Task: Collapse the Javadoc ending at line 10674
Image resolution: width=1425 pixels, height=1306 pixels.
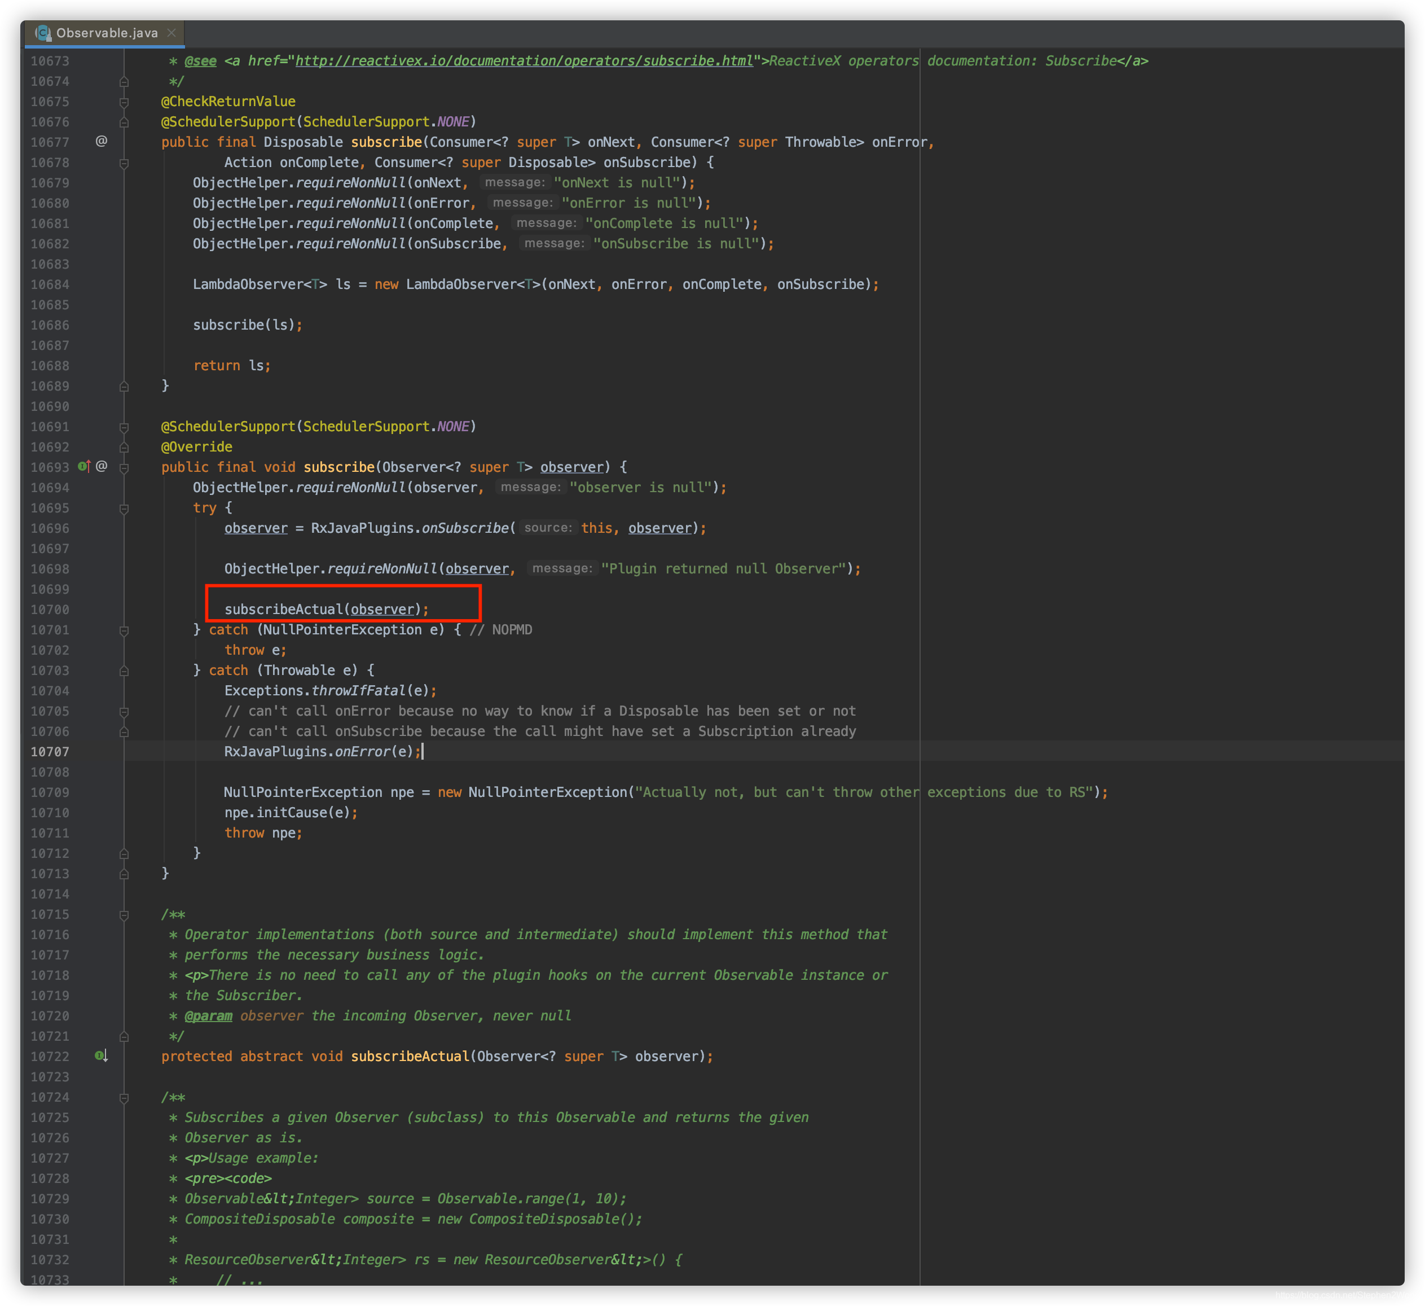Action: coord(124,81)
